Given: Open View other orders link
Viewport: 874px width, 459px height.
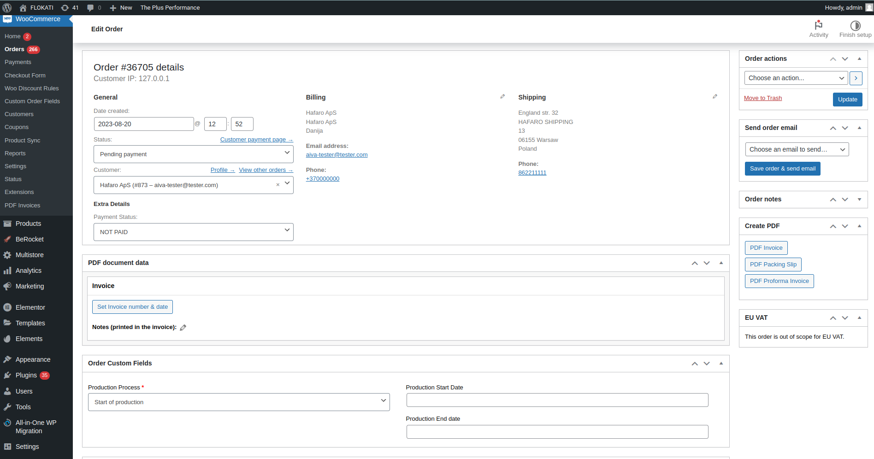Looking at the screenshot, I should click(266, 170).
